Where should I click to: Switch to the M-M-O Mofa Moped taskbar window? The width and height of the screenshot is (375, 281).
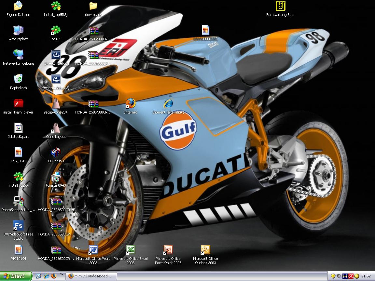tap(91, 276)
